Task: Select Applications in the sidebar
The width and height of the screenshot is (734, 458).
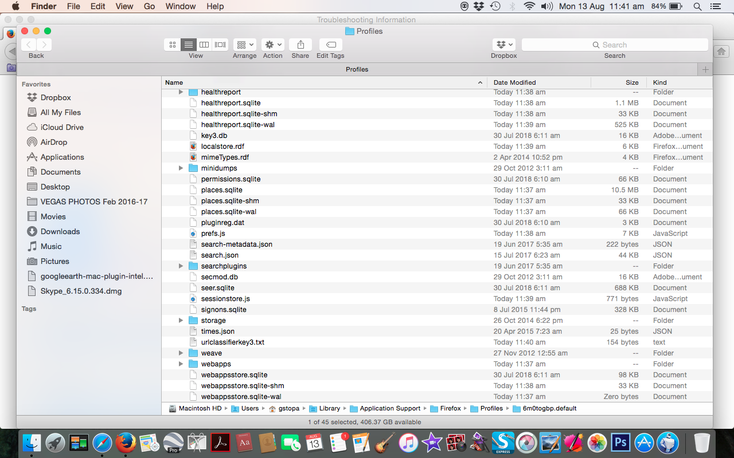Action: click(x=63, y=157)
